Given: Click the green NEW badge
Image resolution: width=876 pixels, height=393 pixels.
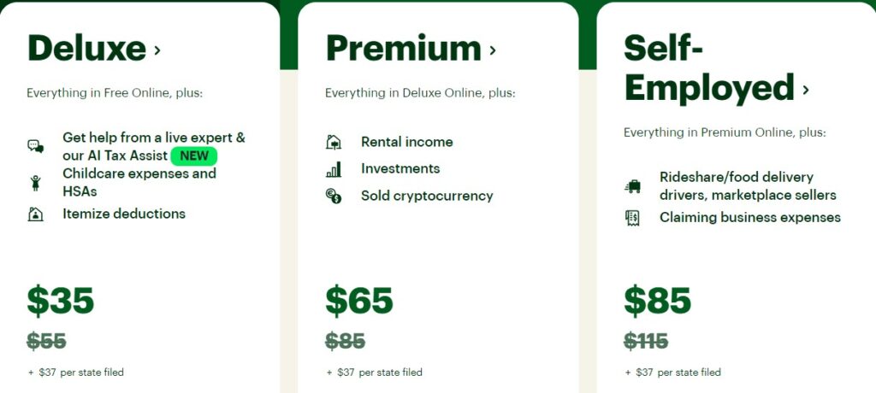Looking at the screenshot, I should pos(194,156).
